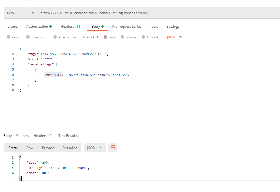Select the GraphQL body radio option
Viewport: 280px width, 192px height.
coord(144,37)
